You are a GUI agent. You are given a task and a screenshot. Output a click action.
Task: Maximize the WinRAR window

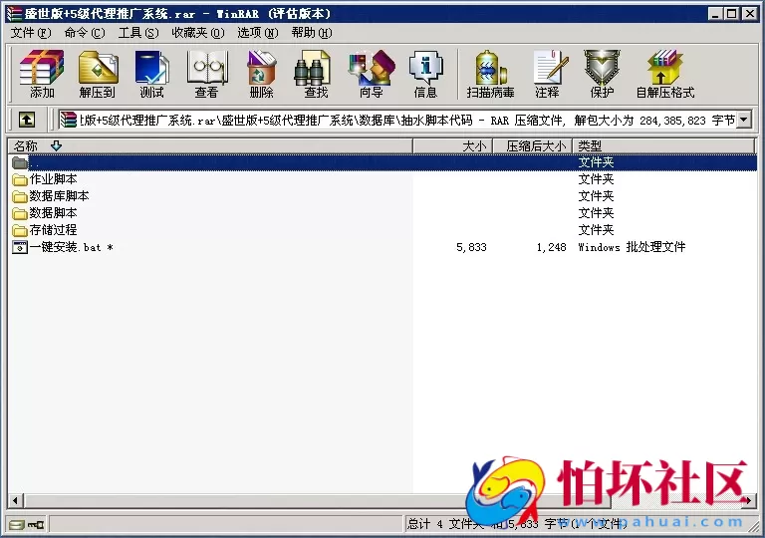[732, 14]
